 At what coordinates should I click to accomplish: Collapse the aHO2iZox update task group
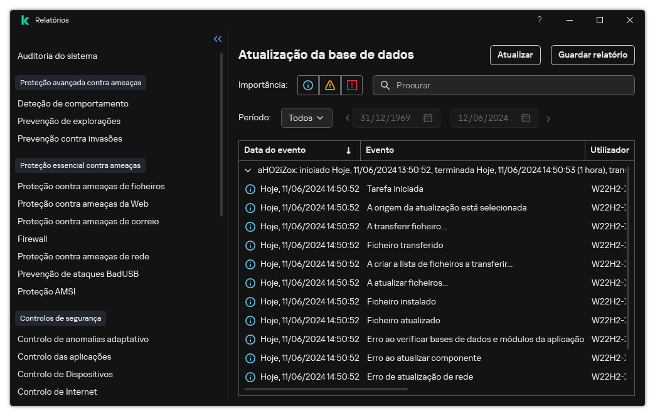pyautogui.click(x=247, y=170)
